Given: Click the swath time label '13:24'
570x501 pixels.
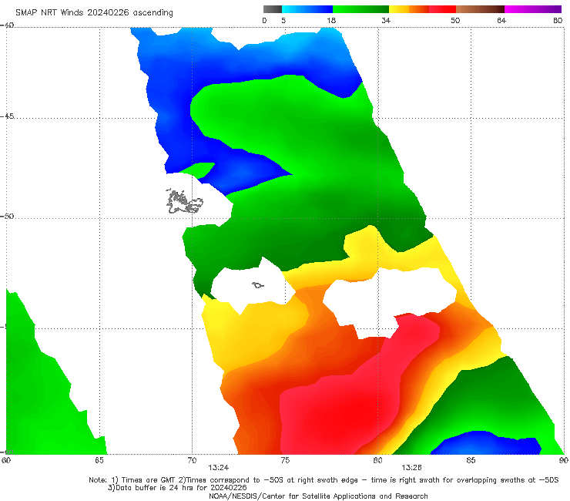Looking at the screenshot, I should pyautogui.click(x=218, y=468).
